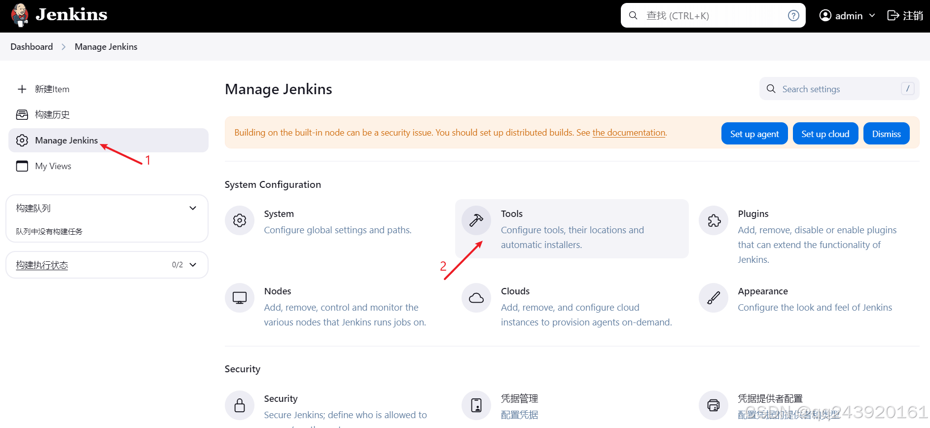Click the Jenkins butler logo icon
This screenshot has width=930, height=428.
click(x=20, y=15)
